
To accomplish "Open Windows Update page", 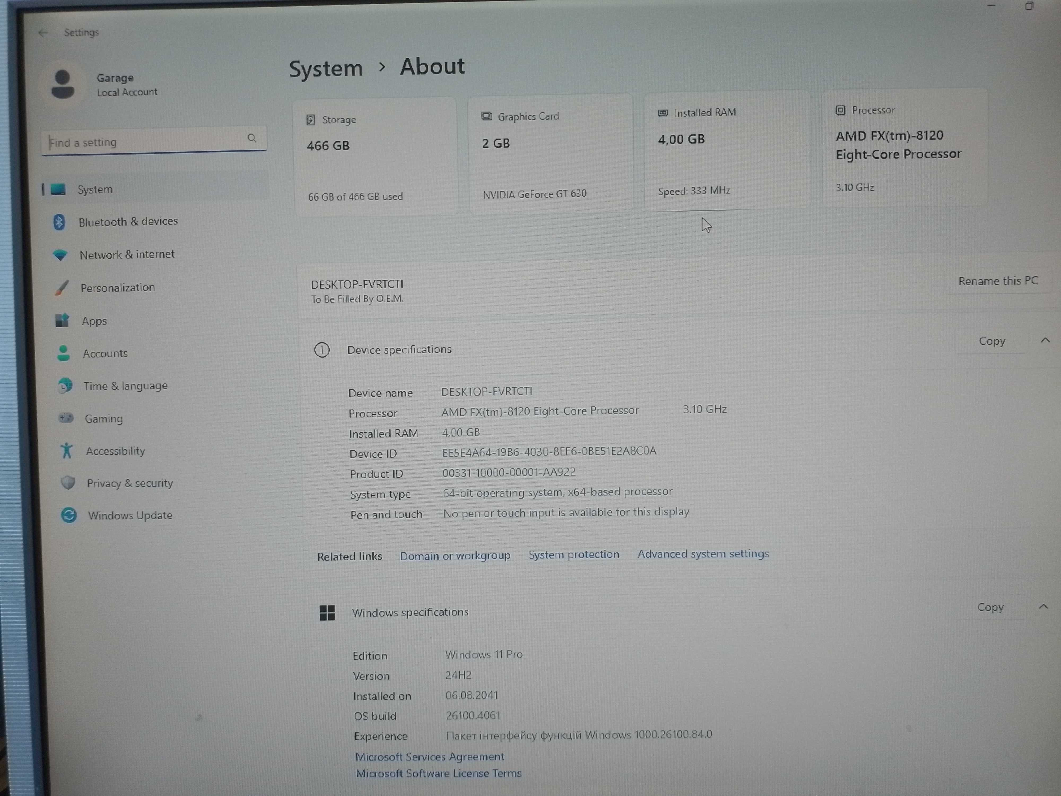I will 130,515.
